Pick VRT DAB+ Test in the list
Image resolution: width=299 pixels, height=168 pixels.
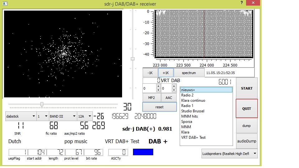tap(193, 138)
